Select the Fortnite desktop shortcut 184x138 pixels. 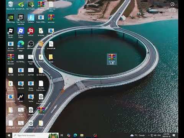tap(31, 19)
